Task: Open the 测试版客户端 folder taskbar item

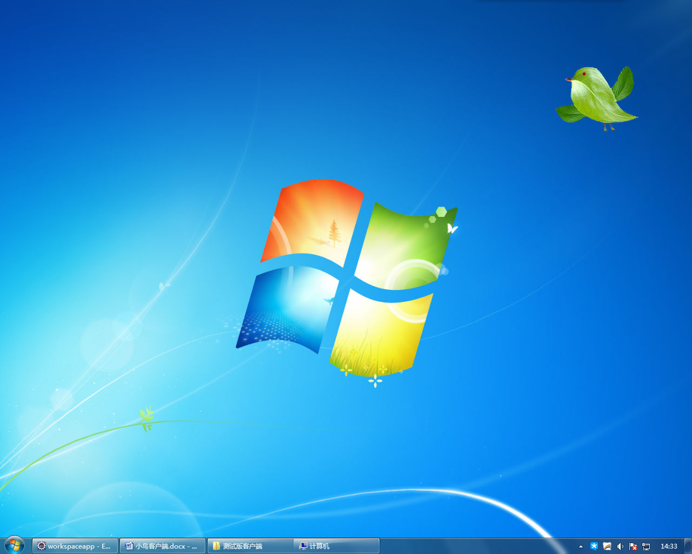Action: [x=250, y=546]
